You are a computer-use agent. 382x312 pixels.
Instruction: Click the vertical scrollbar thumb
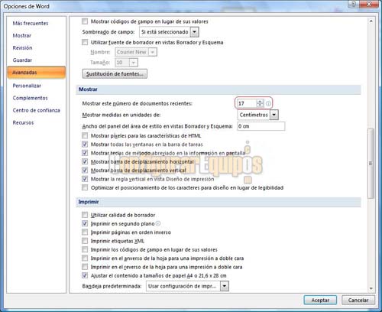click(x=371, y=164)
